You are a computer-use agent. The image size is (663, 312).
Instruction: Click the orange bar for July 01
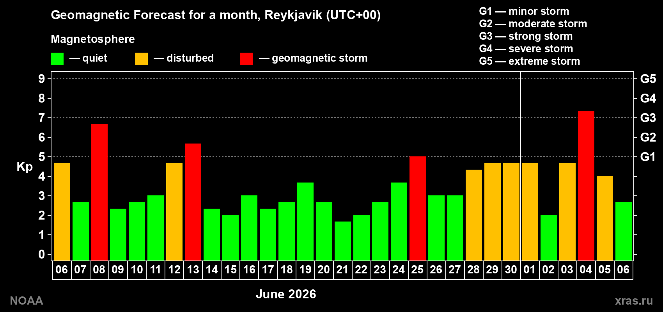530,212
